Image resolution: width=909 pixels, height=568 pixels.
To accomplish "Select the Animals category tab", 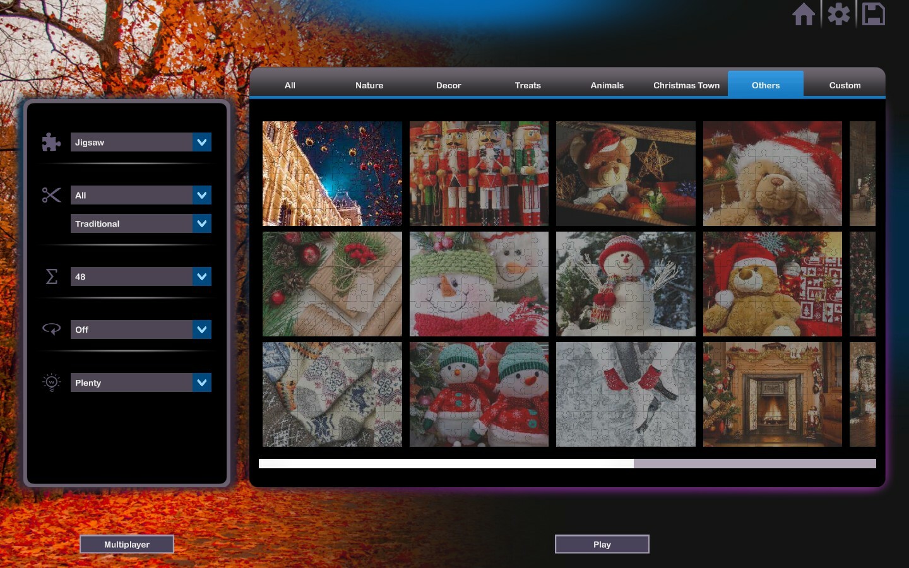I will coord(607,85).
